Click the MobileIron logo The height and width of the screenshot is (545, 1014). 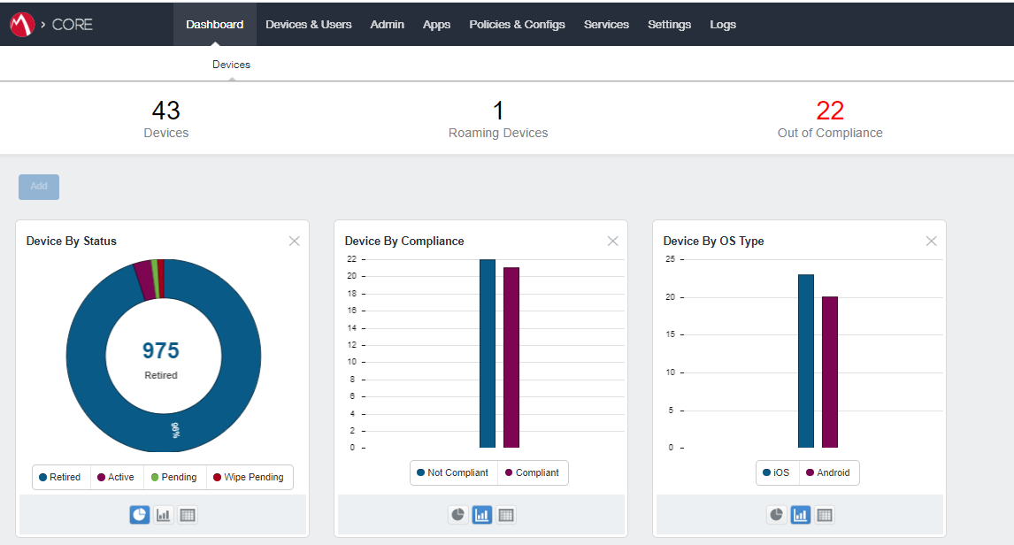(19, 24)
